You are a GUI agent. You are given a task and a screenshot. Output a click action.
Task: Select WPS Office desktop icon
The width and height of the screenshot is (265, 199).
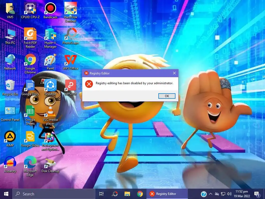click(x=70, y=62)
